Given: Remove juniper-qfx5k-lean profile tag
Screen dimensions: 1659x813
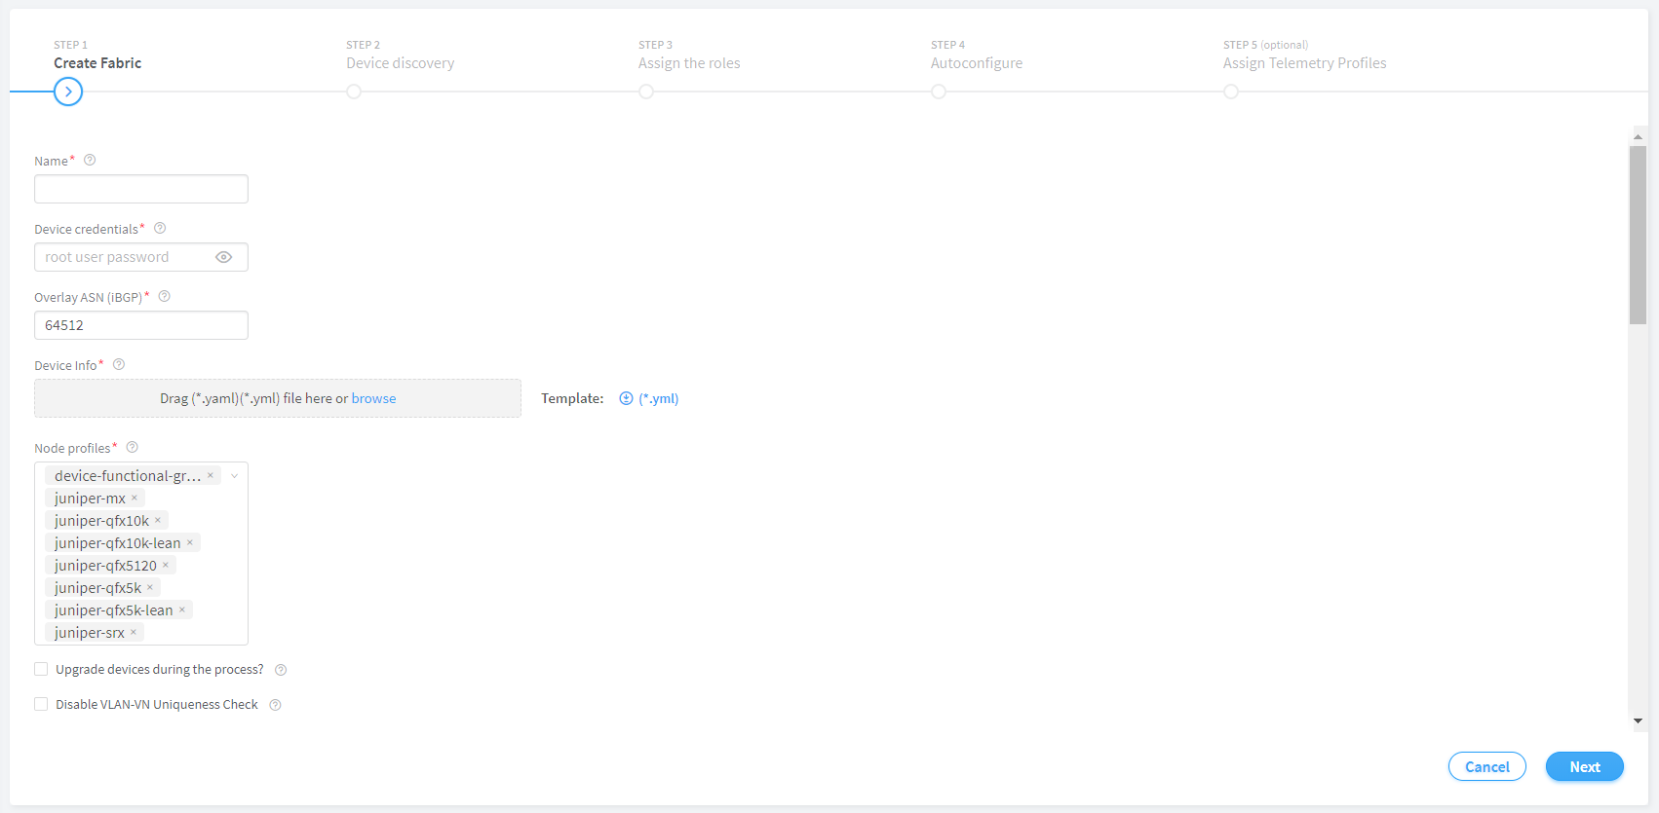Looking at the screenshot, I should (x=182, y=610).
